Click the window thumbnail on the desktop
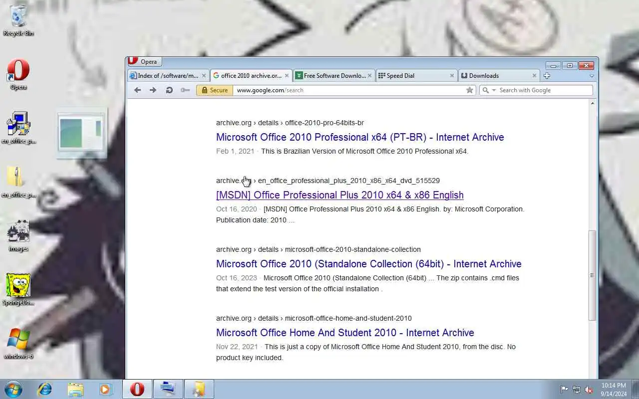The width and height of the screenshot is (639, 399). (x=81, y=133)
